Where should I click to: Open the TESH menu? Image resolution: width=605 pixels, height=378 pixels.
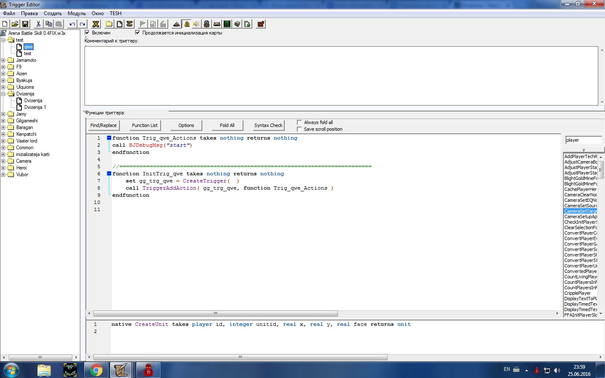pyautogui.click(x=116, y=13)
